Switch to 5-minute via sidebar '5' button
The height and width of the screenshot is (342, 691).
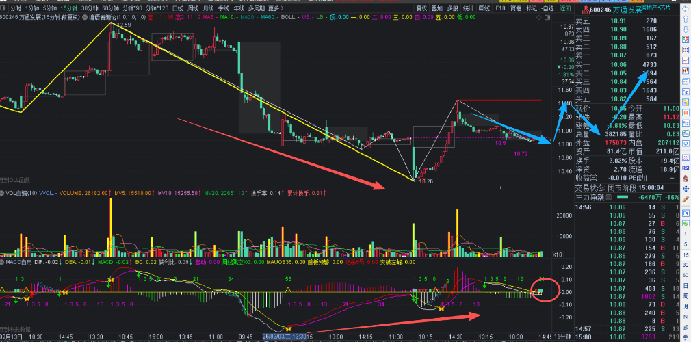pos(686,244)
